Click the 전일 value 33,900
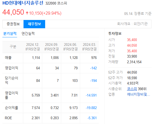This screenshot has height=124, width=152. [x=132, y=56]
